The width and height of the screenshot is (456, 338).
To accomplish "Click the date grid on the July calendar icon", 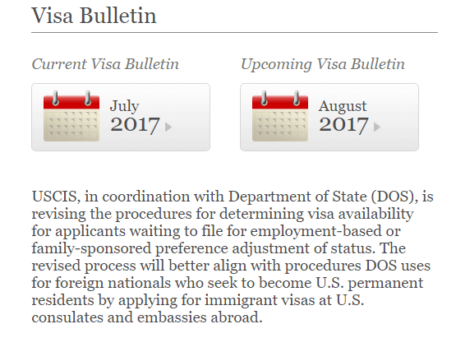I will coord(71,126).
